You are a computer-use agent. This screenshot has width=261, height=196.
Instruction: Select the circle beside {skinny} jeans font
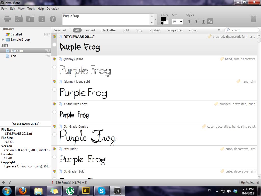(x=54, y=67)
